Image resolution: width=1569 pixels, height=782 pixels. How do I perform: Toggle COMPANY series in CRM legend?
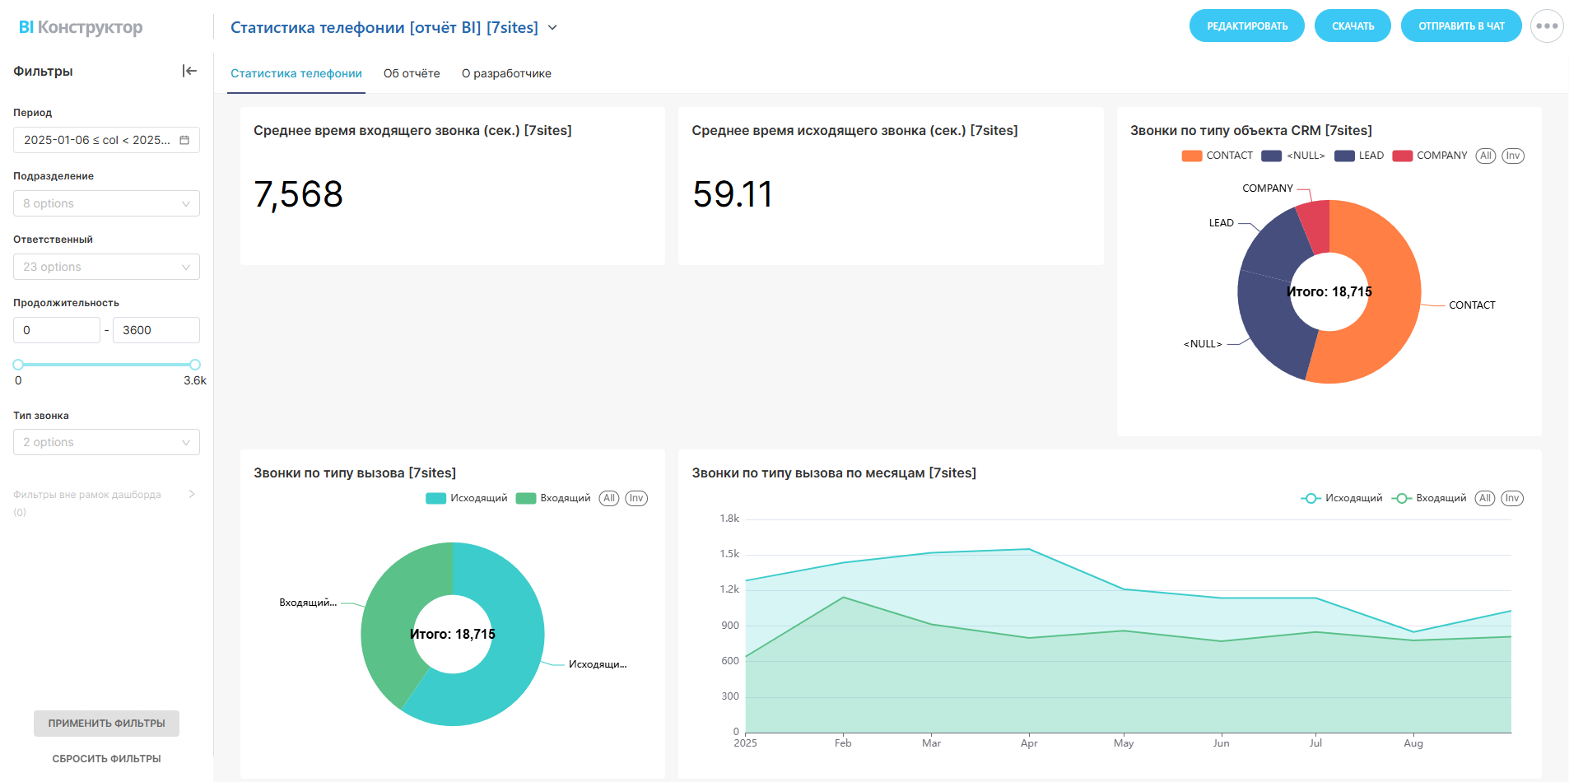point(1429,156)
